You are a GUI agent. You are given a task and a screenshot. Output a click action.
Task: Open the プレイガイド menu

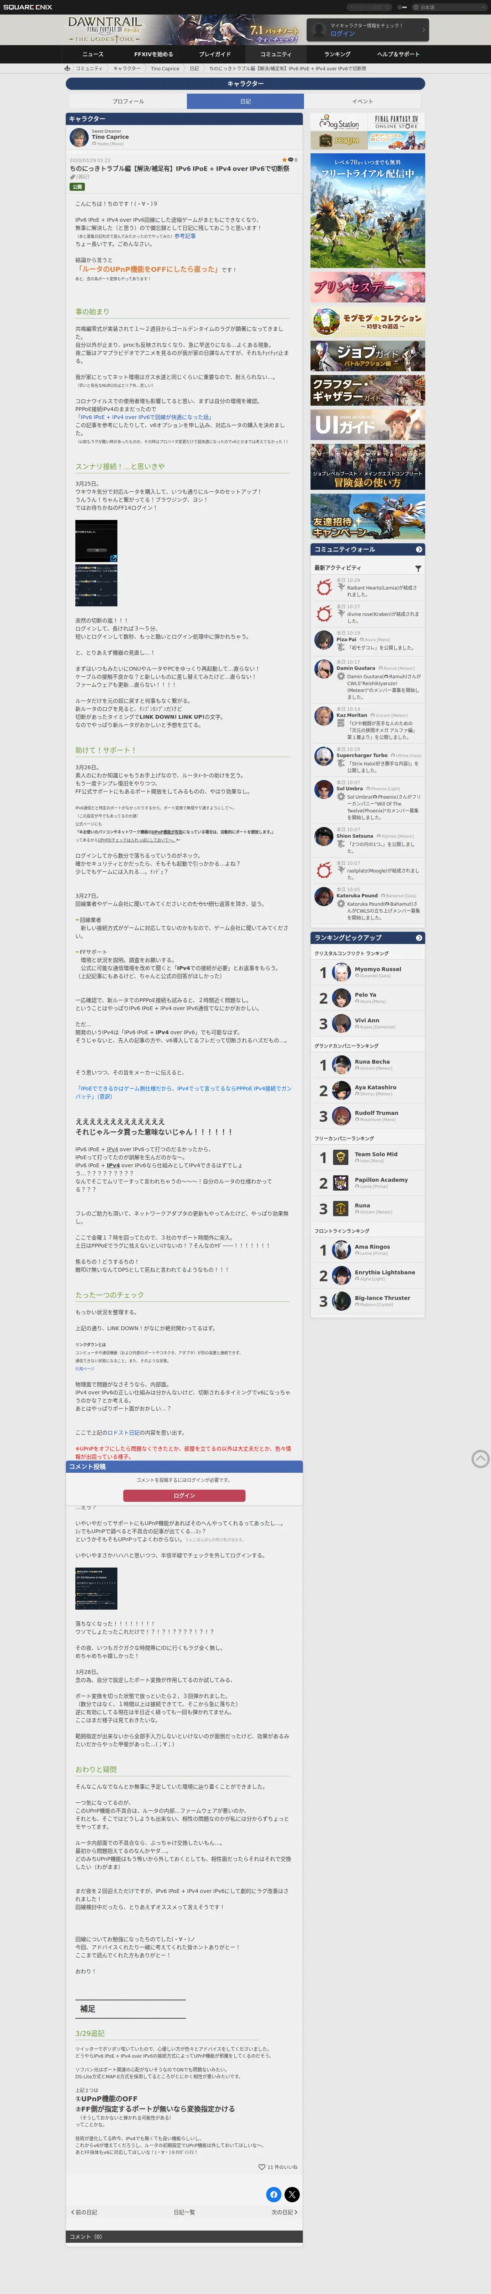(x=215, y=54)
